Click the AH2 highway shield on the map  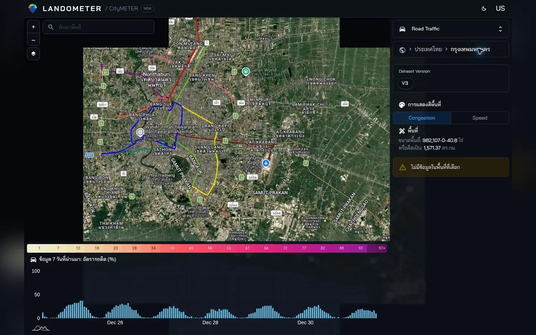click(x=89, y=155)
